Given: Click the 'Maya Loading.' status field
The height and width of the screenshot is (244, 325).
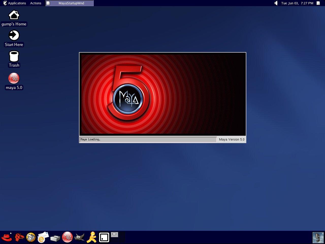Looking at the screenshot, I should (148, 139).
